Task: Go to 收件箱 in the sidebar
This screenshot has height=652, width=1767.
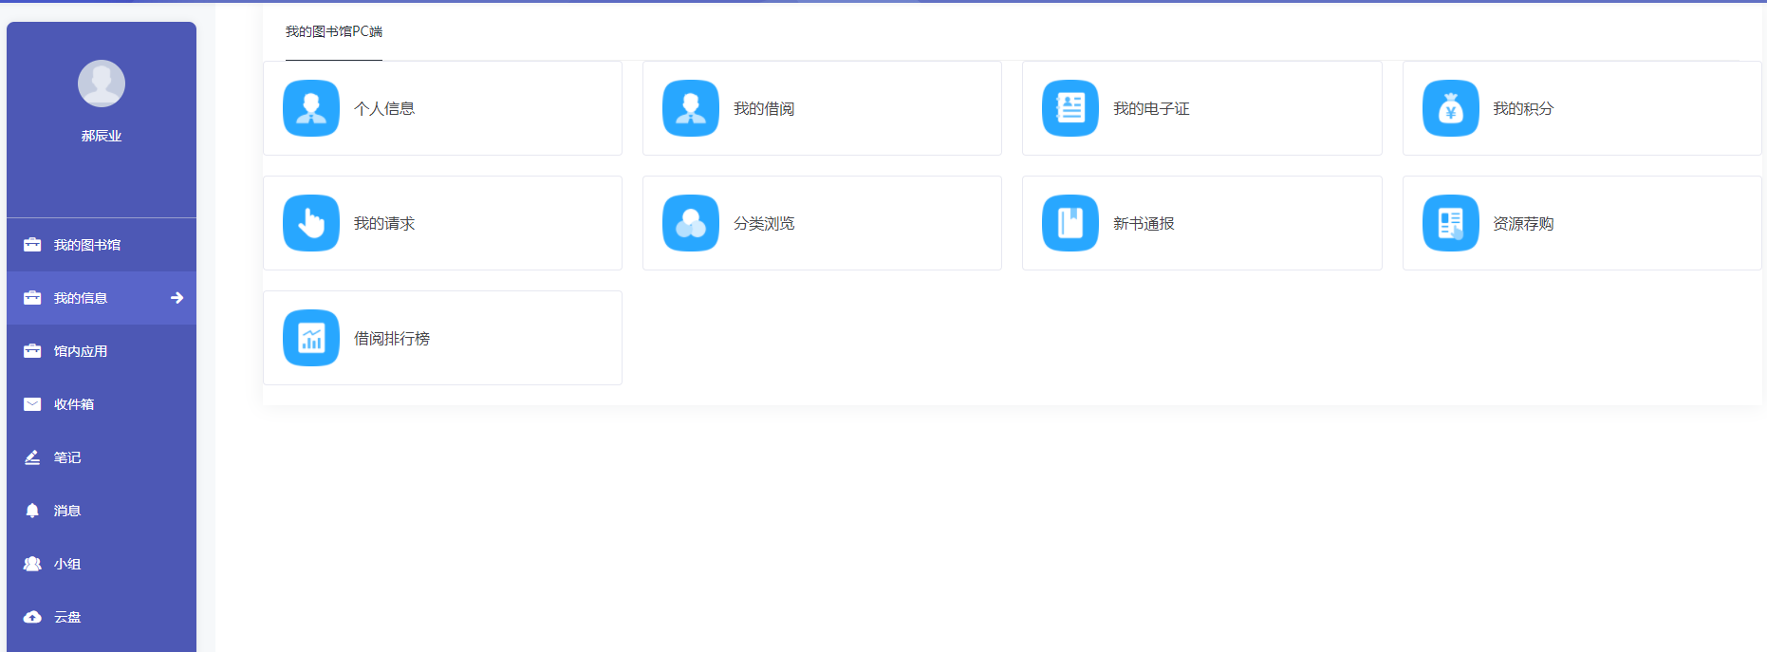Action: tap(74, 404)
